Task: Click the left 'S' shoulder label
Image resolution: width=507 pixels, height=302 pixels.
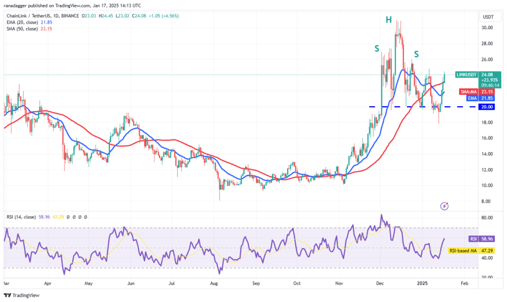Action: [377, 48]
